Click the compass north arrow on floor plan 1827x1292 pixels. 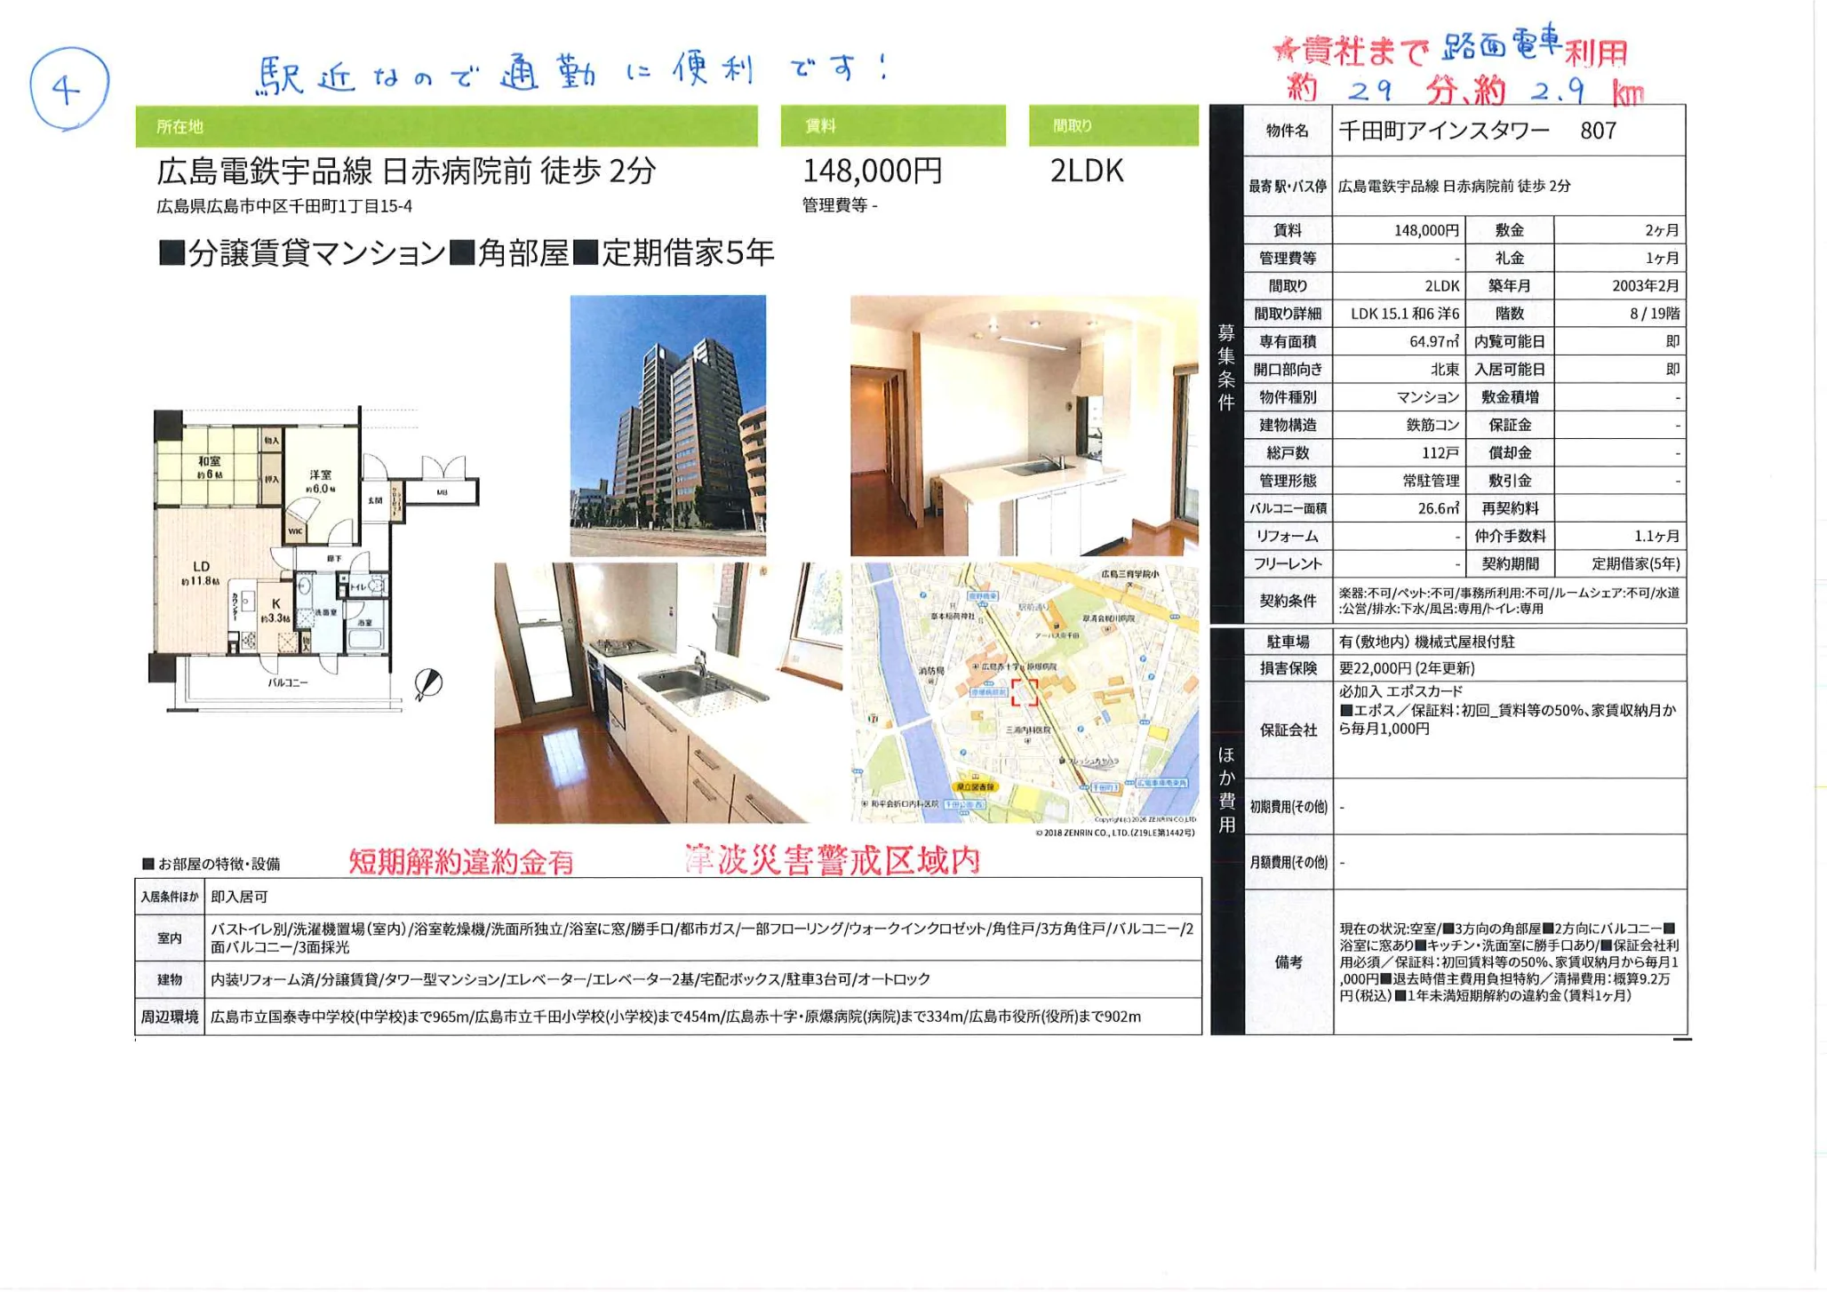pyautogui.click(x=428, y=682)
